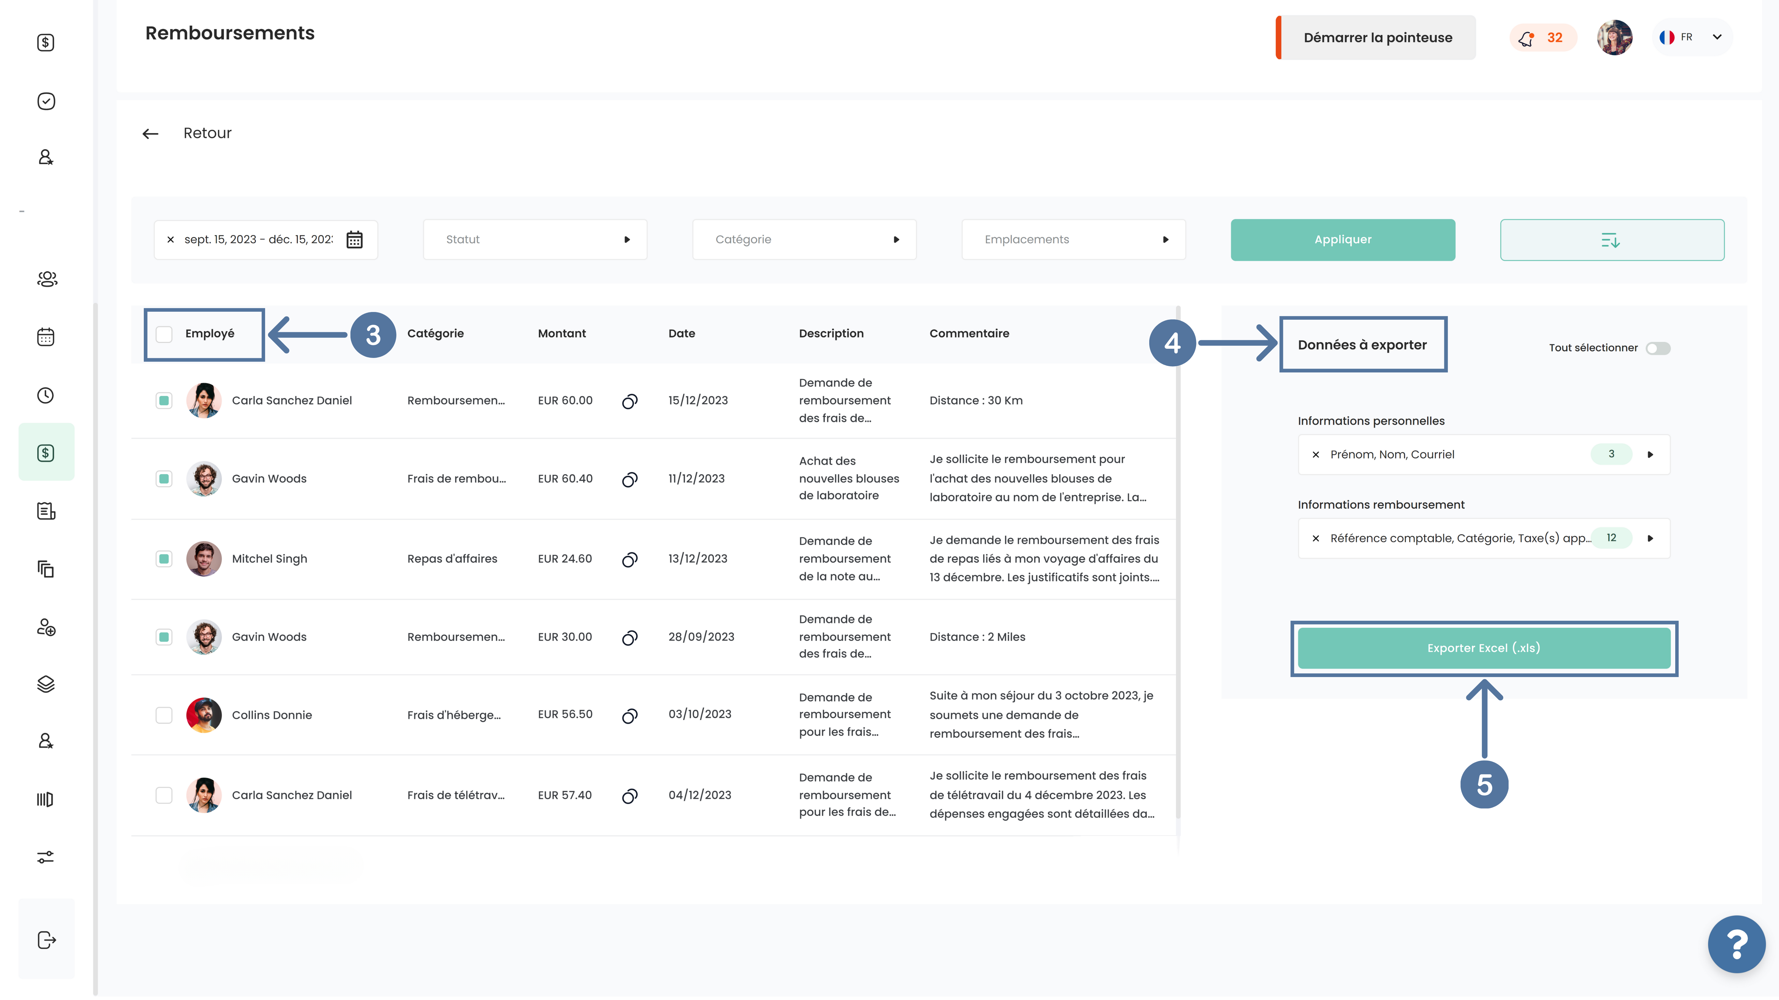Click the currency icon beside EUR 57.40
The image size is (1779, 1000).
pyautogui.click(x=629, y=796)
